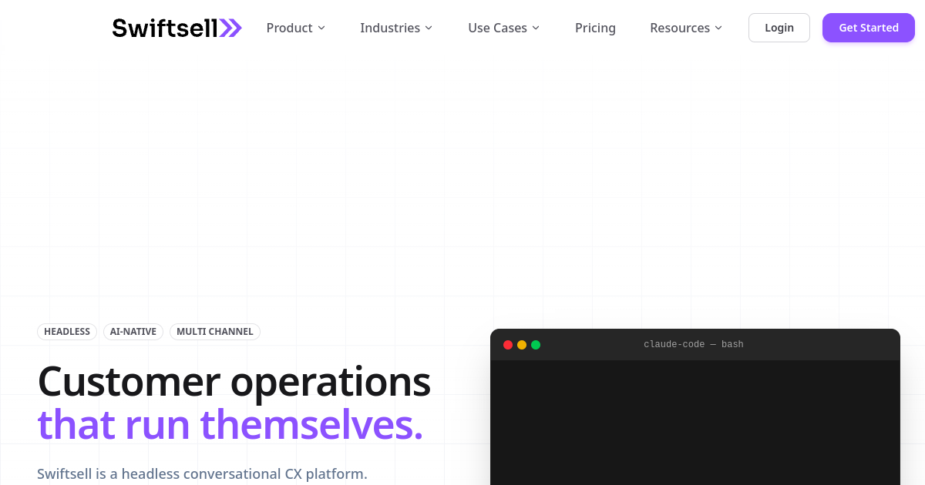Screen dimensions: 925x485
Task: Open the Industries menu
Action: pos(396,28)
